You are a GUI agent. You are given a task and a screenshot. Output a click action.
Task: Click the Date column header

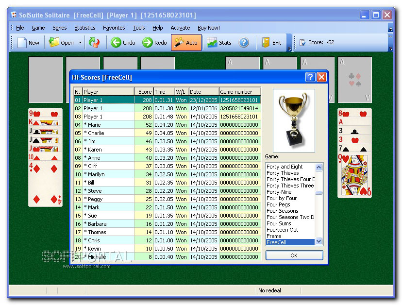point(204,92)
